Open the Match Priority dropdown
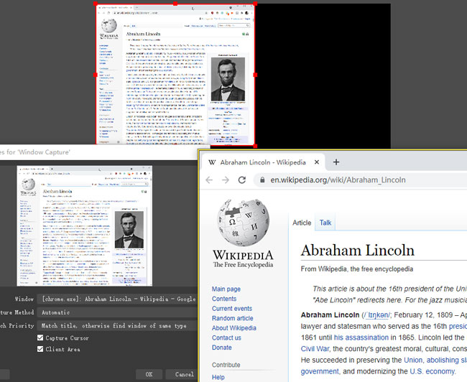 (117, 325)
